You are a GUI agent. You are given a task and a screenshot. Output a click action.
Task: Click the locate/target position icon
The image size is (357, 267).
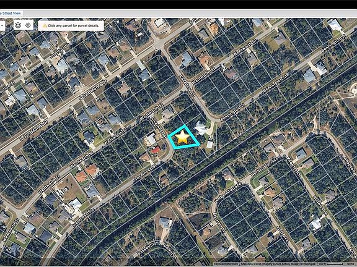[28, 25]
